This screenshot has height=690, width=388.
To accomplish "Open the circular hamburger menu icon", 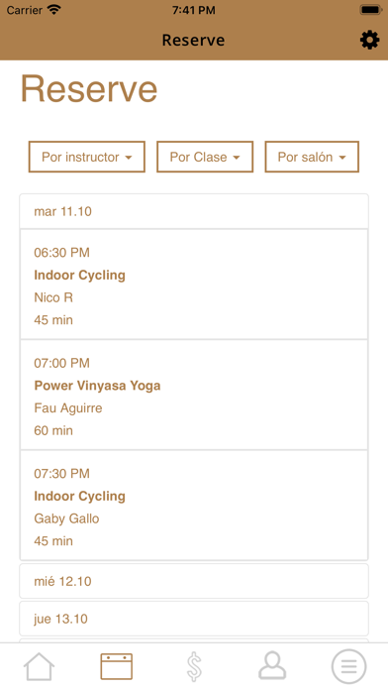I will coord(348,666).
